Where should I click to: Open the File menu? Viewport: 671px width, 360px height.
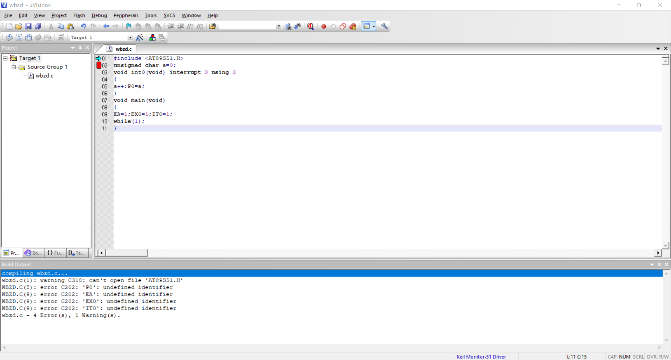tap(8, 15)
